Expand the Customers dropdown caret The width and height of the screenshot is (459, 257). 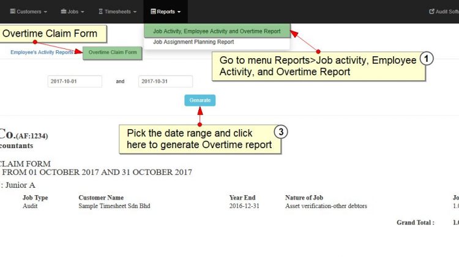tap(45, 12)
